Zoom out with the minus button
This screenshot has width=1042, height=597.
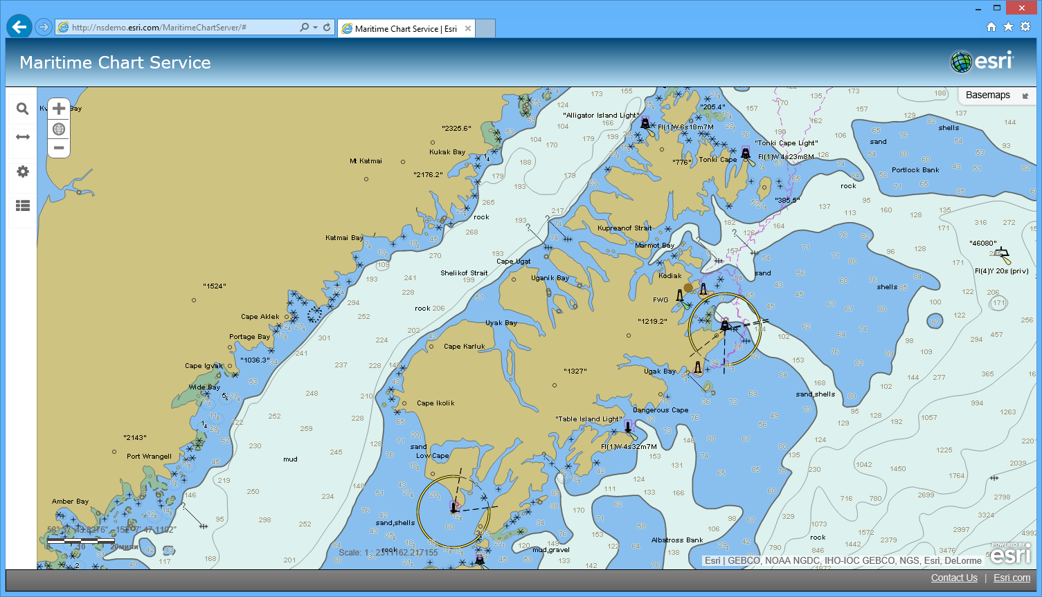(x=59, y=148)
